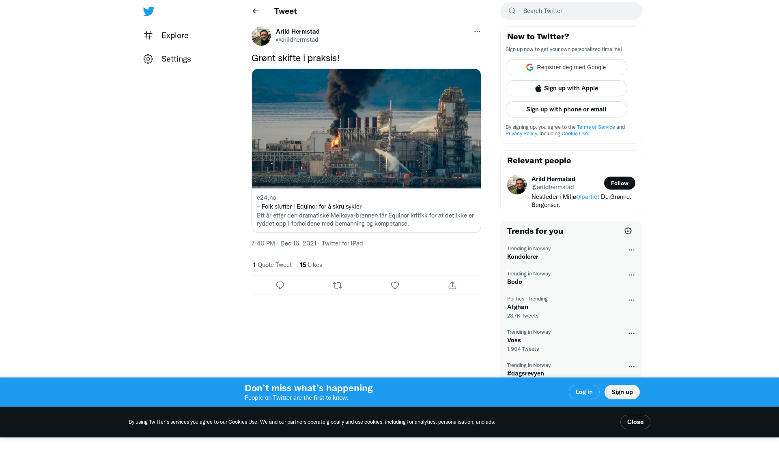Click Registrer deg med Google button
This screenshot has width=779, height=467.
[x=566, y=67]
